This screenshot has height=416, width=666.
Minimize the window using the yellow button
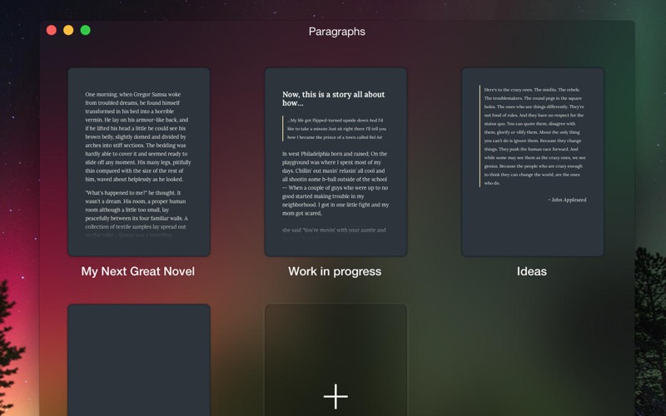coord(68,31)
